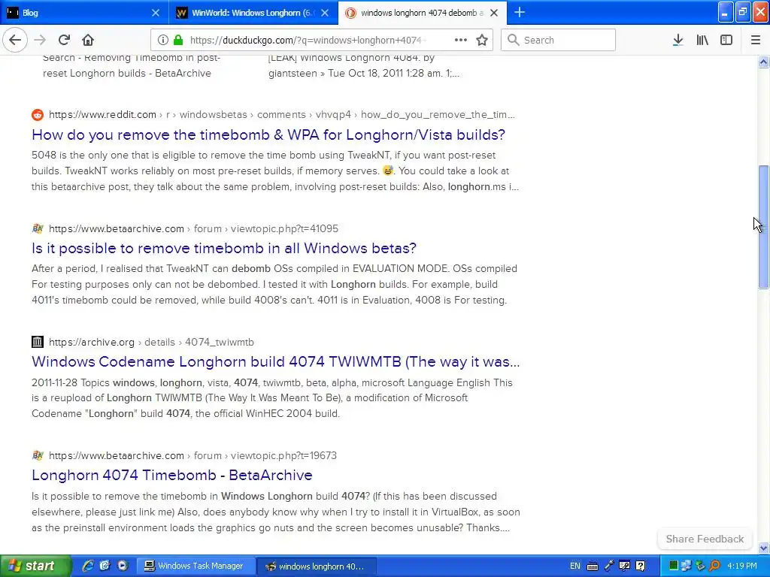Click the orange magnifier tray icon
The image size is (770, 577).
(x=714, y=566)
